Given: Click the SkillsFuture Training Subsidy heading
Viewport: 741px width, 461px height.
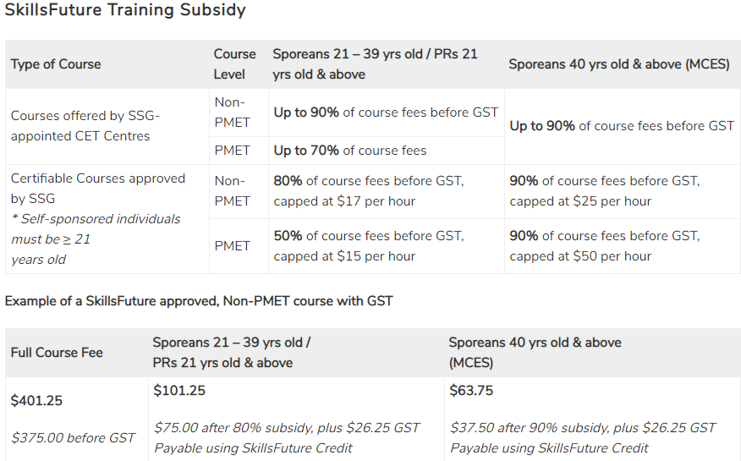Looking at the screenshot, I should click(125, 11).
